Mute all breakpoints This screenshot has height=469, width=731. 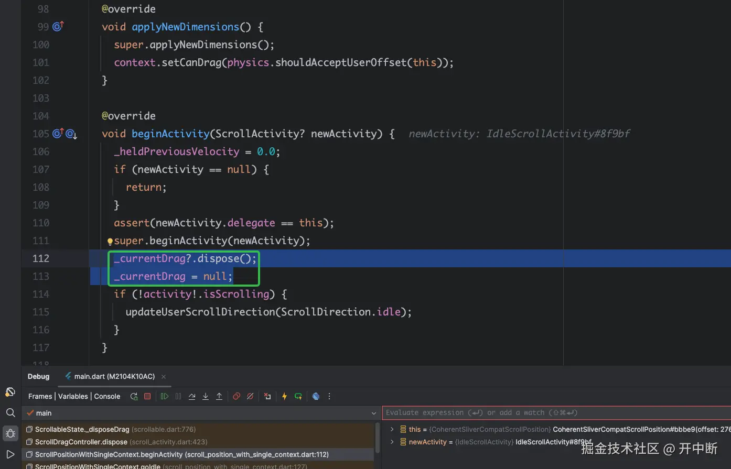point(250,397)
